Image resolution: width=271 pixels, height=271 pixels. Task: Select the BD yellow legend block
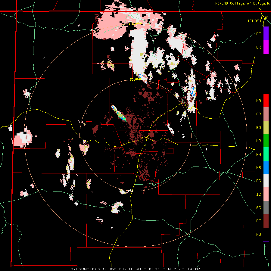[x=266, y=127]
